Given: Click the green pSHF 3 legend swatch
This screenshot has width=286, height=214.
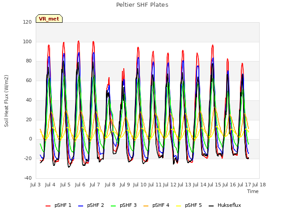Looking at the screenshot, I should tap(113, 206).
